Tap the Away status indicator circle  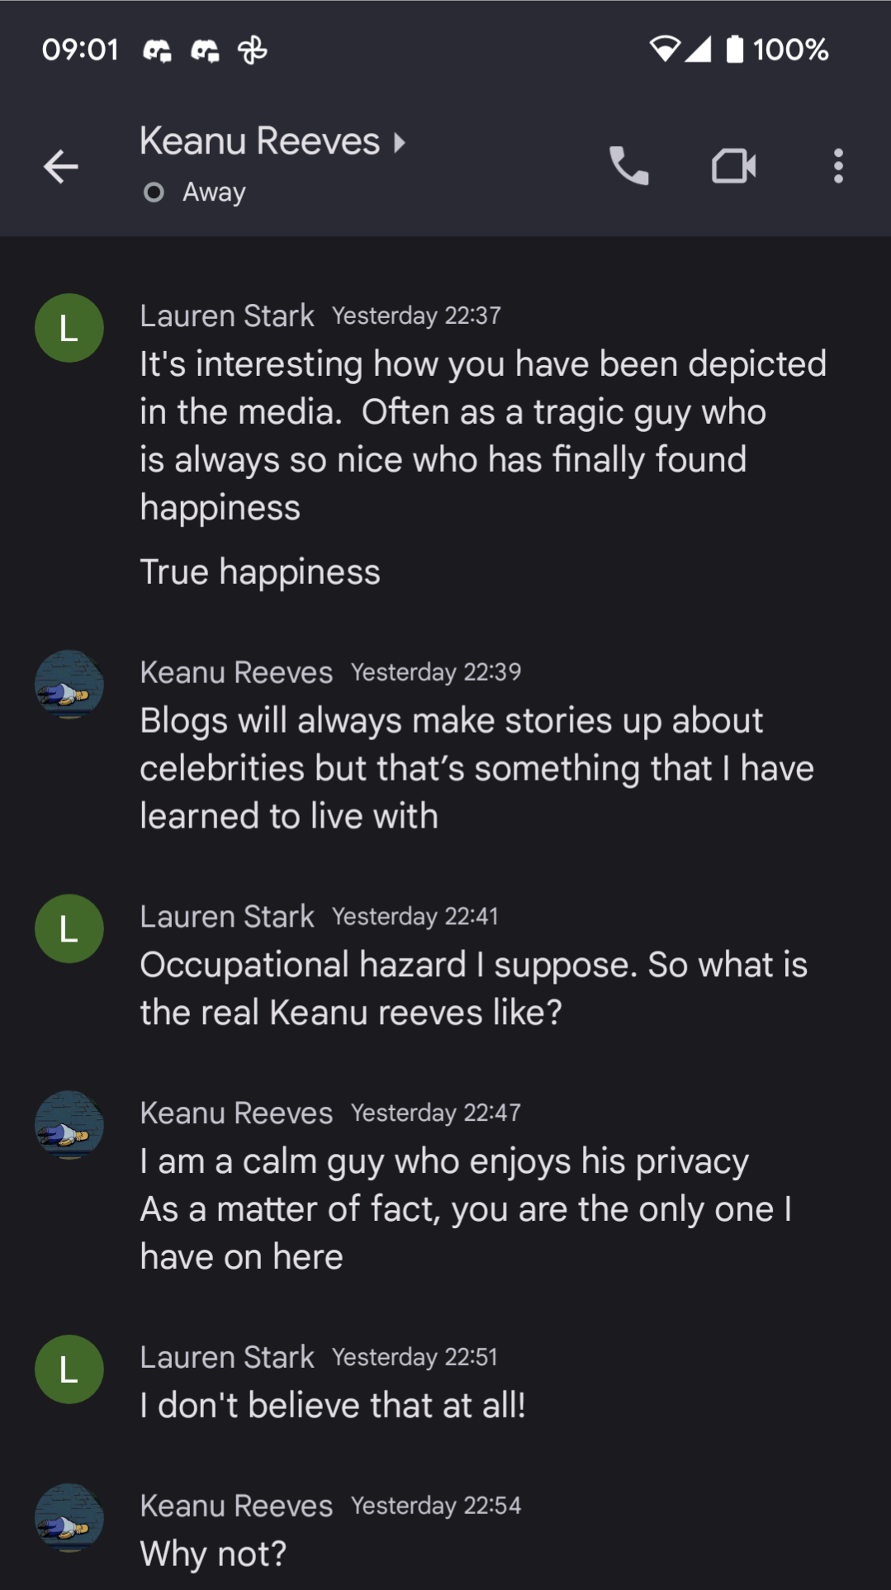154,192
